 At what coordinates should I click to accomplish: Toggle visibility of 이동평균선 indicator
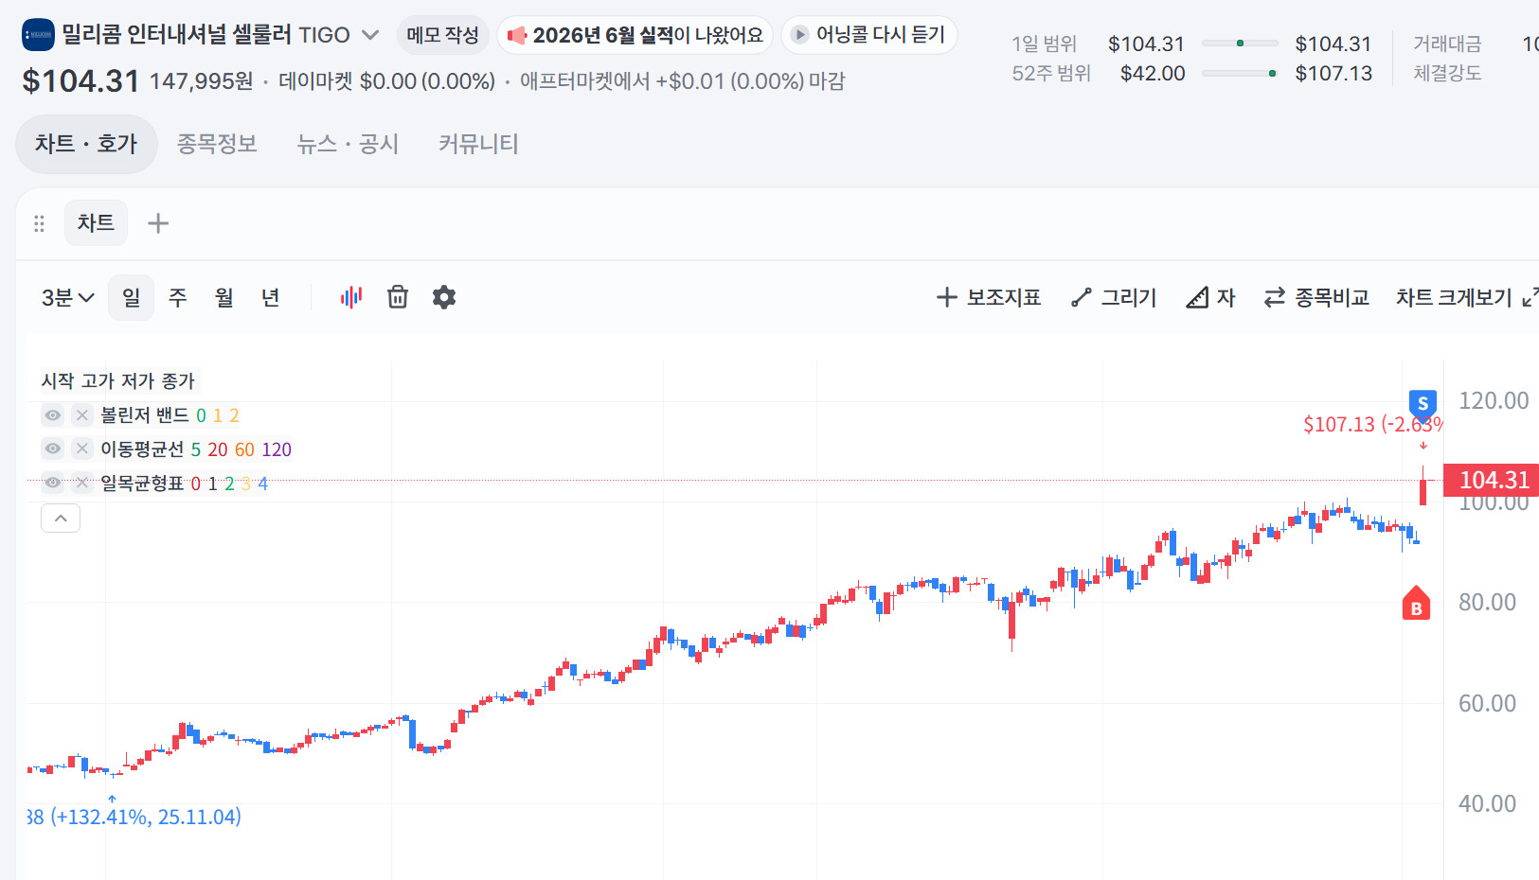(53, 449)
